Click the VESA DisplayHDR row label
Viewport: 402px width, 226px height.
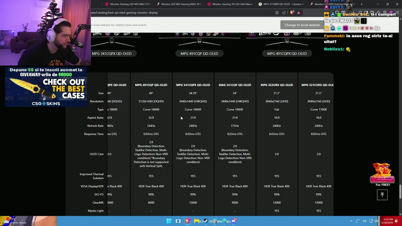click(92, 186)
